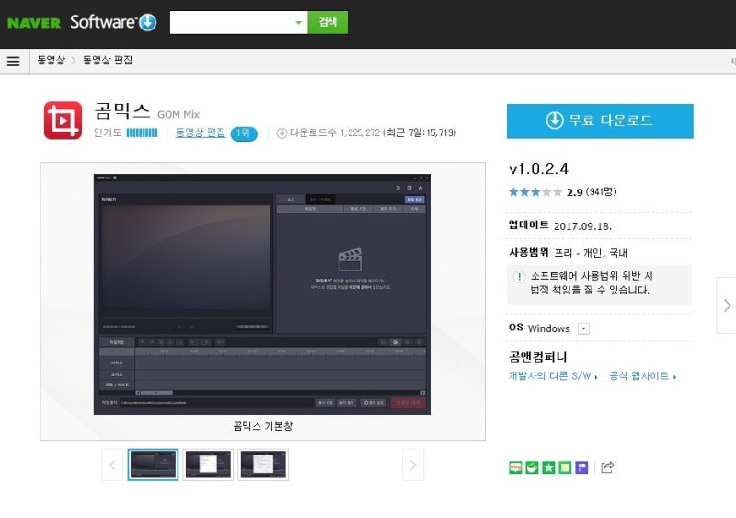
Task: Click the Software download logo
Action: (x=113, y=22)
